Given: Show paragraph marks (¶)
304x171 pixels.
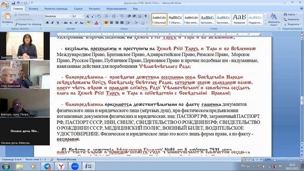Looking at the screenshot, I should pos(146,16).
